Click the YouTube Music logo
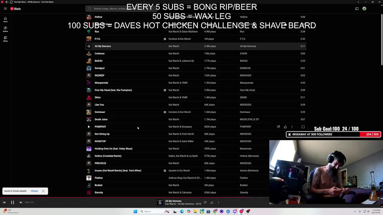This screenshot has height=215, width=383. (16, 9)
